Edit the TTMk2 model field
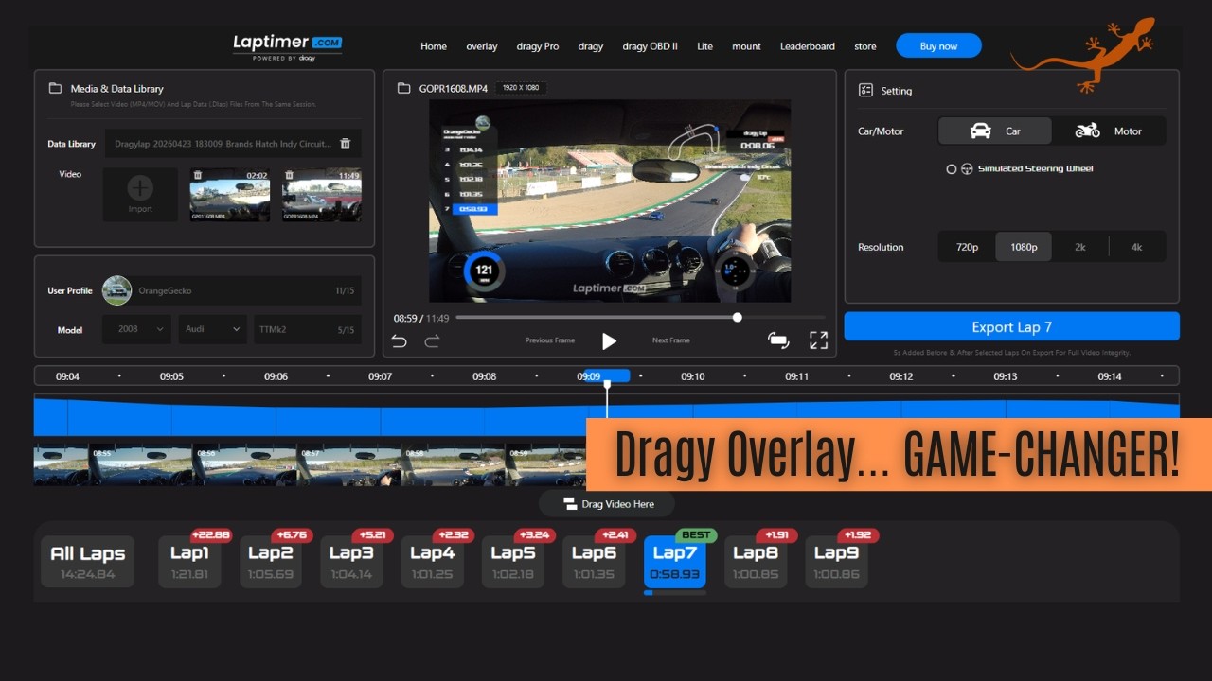 [x=307, y=329]
